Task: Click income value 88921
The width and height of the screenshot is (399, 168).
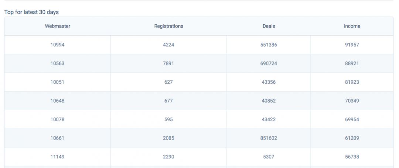Action: click(352, 63)
